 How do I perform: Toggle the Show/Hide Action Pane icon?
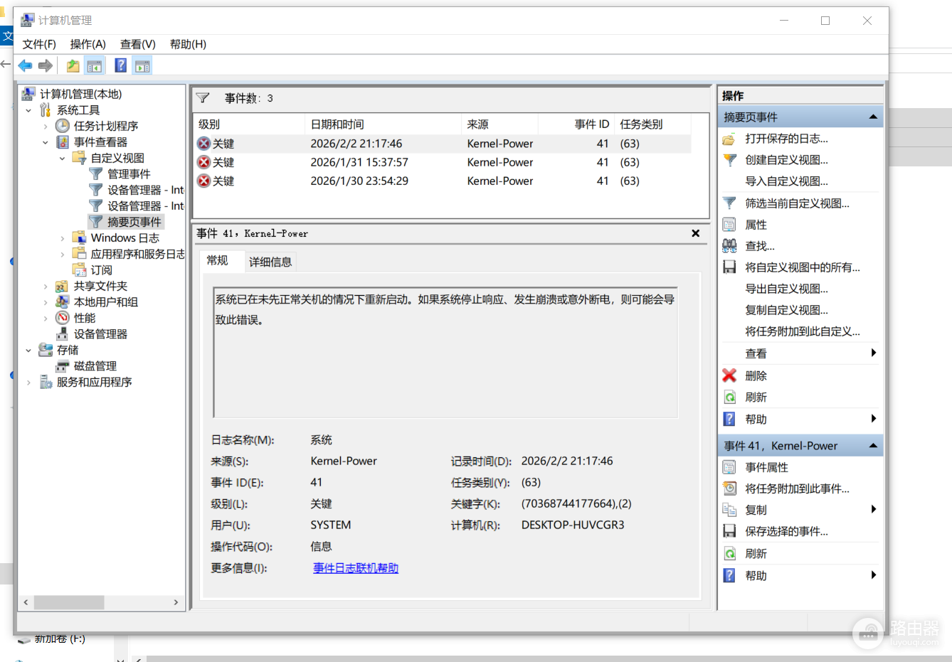[142, 66]
